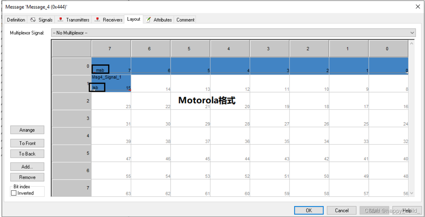Click bit cell numbered 4 in byte 0

click(230, 66)
